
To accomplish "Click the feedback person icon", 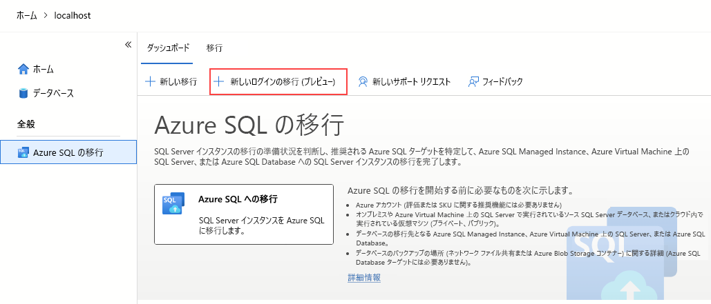I will [x=473, y=82].
